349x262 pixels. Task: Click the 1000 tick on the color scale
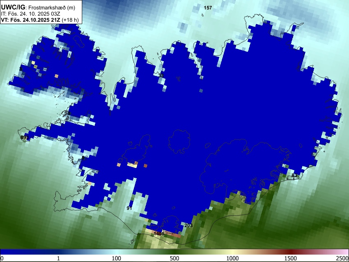coord(232,258)
